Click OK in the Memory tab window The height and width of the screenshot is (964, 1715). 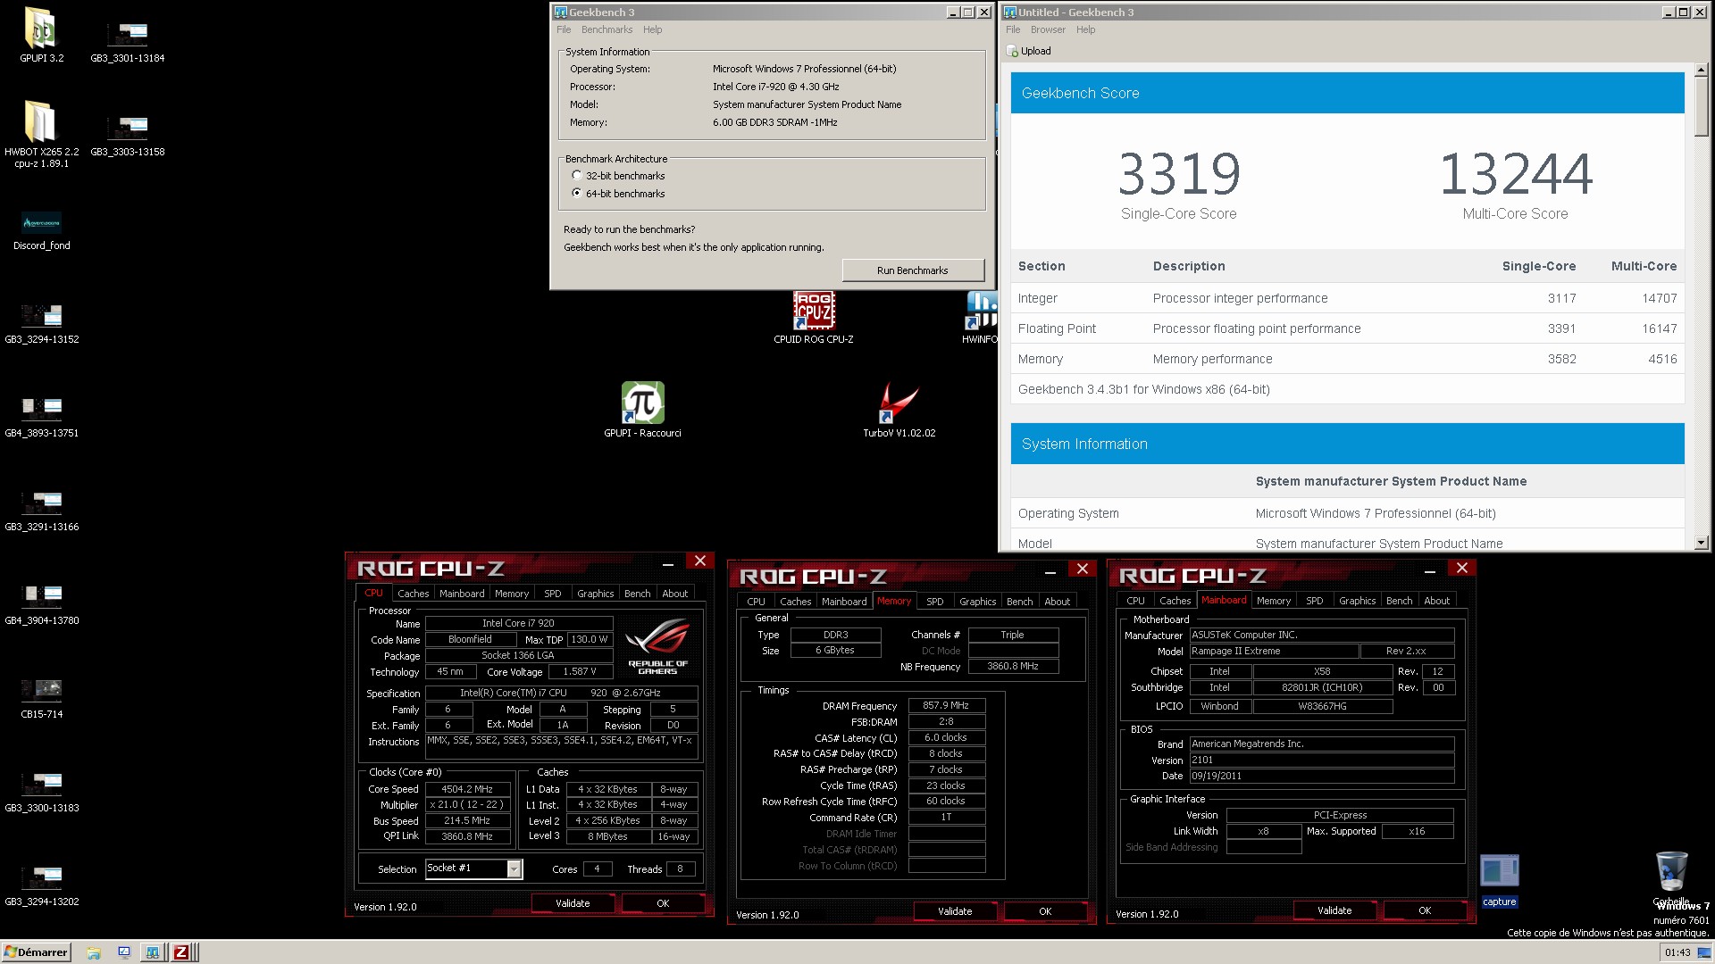coord(1045,911)
